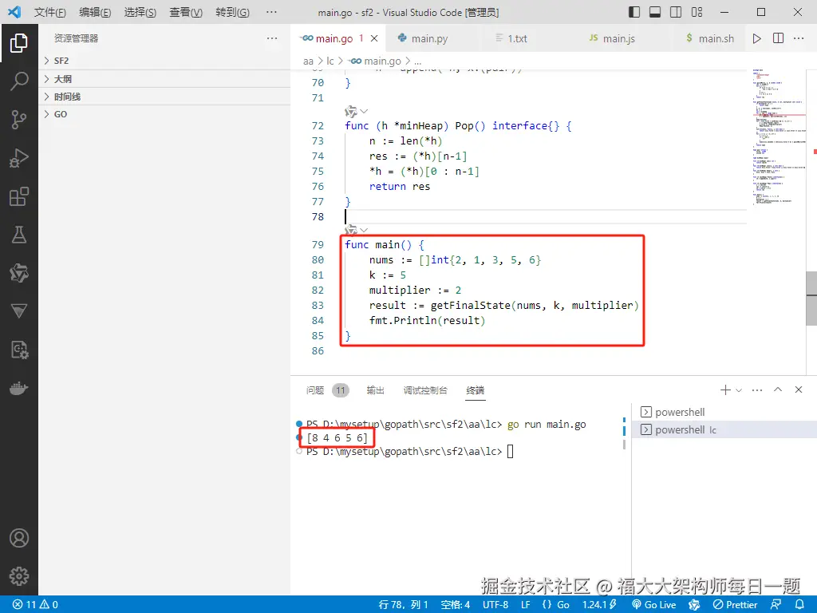Open Explorer panel more actions ellipsis
This screenshot has width=817, height=613.
coord(272,38)
